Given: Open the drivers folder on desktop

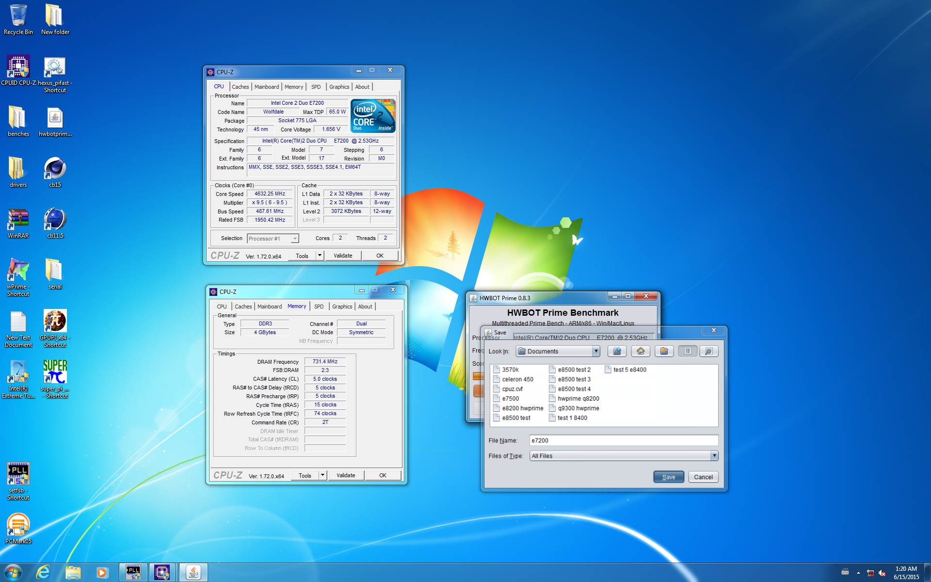Looking at the screenshot, I should [18, 172].
